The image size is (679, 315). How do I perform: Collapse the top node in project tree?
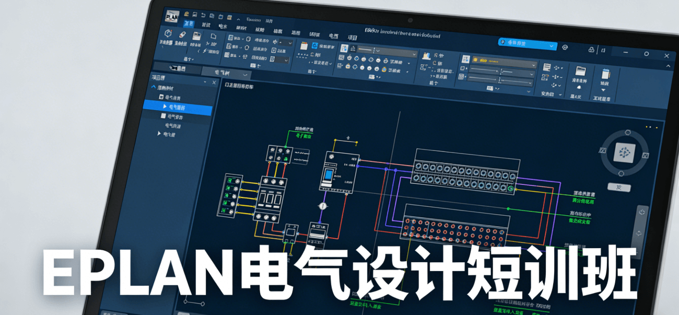pyautogui.click(x=153, y=88)
